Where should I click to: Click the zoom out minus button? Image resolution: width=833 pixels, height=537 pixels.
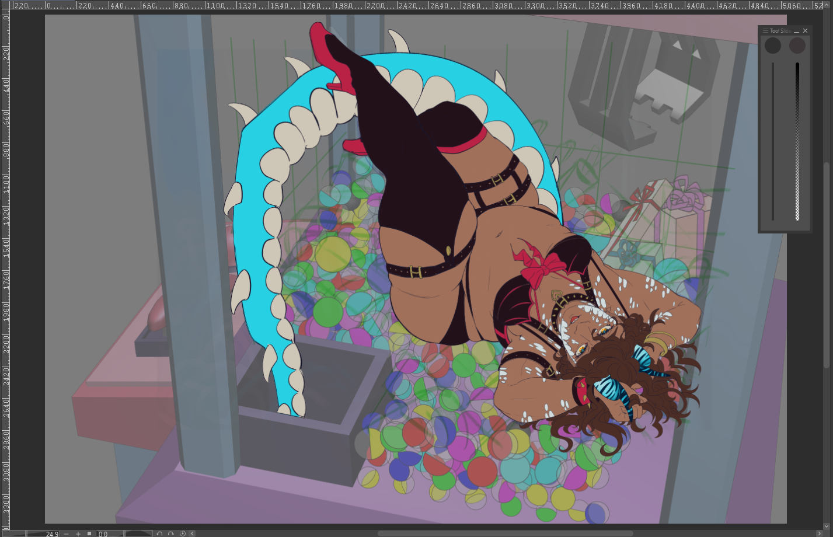pyautogui.click(x=66, y=533)
